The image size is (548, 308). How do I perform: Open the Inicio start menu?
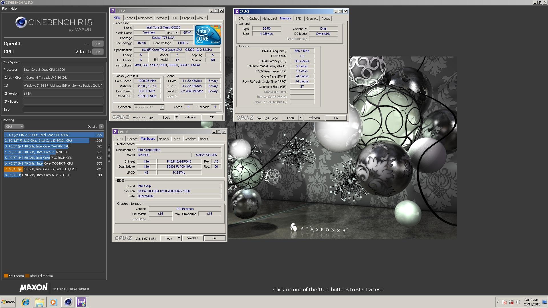(x=8, y=302)
